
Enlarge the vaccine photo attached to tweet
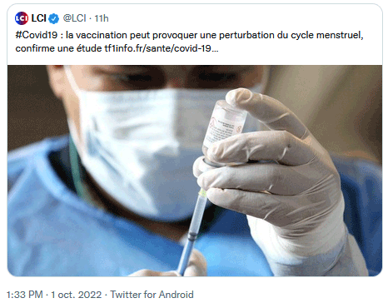point(195,171)
